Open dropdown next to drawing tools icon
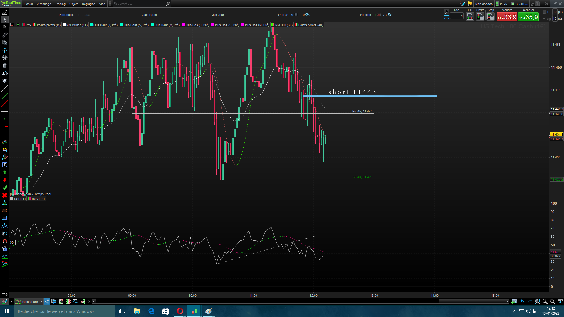 coord(11,301)
